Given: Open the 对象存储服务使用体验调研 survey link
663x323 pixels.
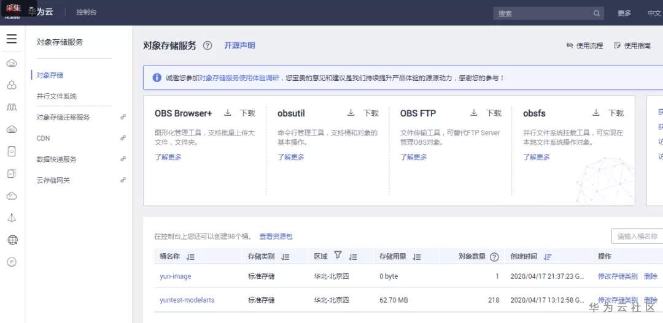Looking at the screenshot, I should pos(239,78).
